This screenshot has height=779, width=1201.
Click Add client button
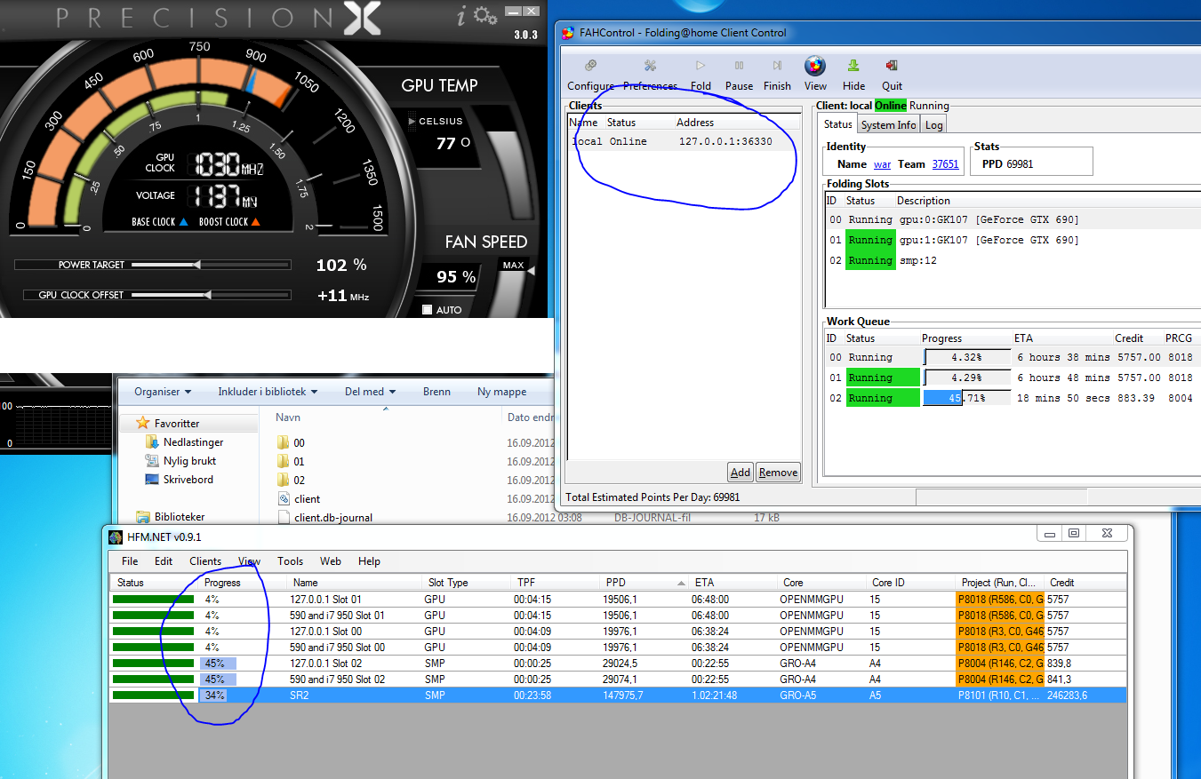[741, 473]
